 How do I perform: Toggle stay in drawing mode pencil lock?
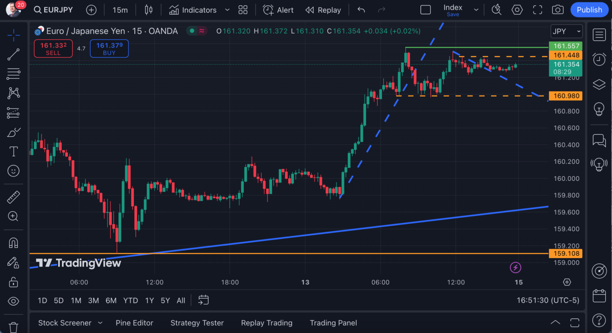click(14, 262)
